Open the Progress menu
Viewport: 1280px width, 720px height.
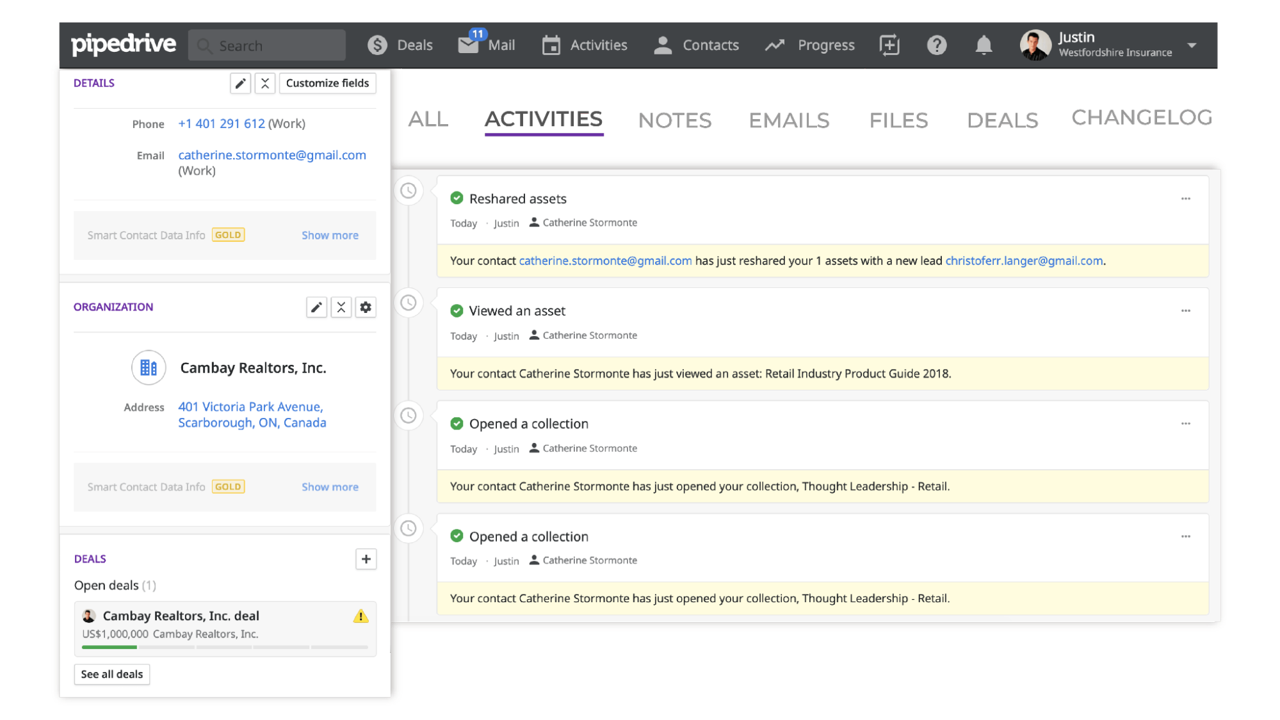point(810,45)
